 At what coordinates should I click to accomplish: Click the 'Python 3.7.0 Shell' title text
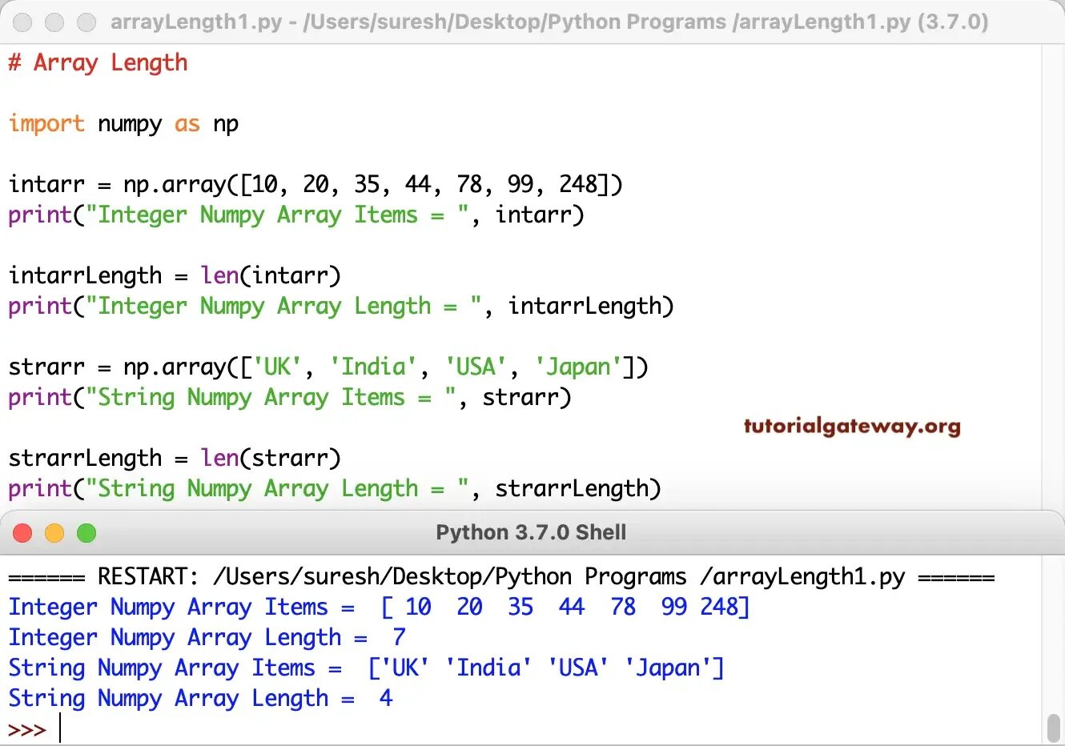pyautogui.click(x=531, y=533)
